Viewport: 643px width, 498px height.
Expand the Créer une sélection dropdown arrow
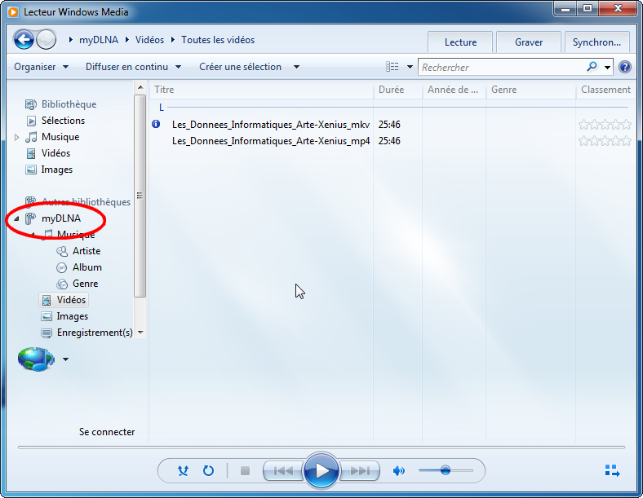[x=296, y=67]
